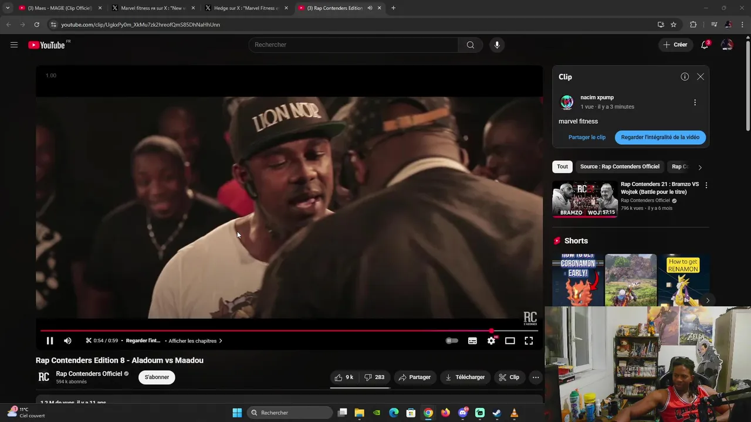Open the Coronamon Short thumbnail
751x422 pixels.
pyautogui.click(x=578, y=280)
